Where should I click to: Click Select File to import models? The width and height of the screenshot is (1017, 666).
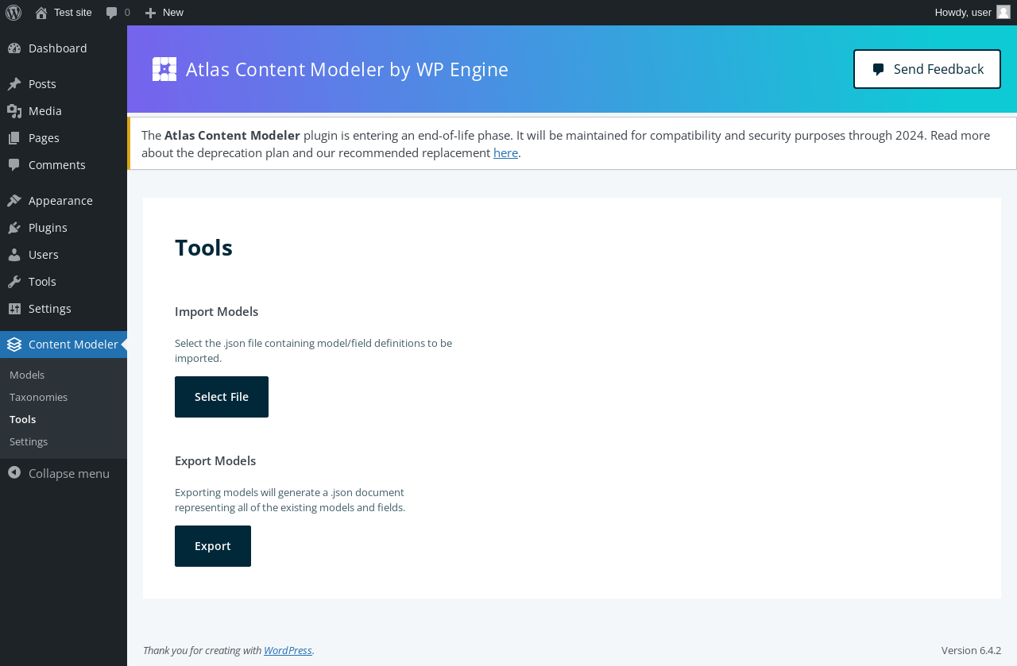[x=222, y=397]
